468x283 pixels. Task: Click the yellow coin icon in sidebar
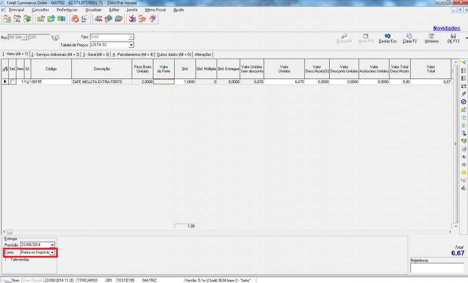pos(463,172)
